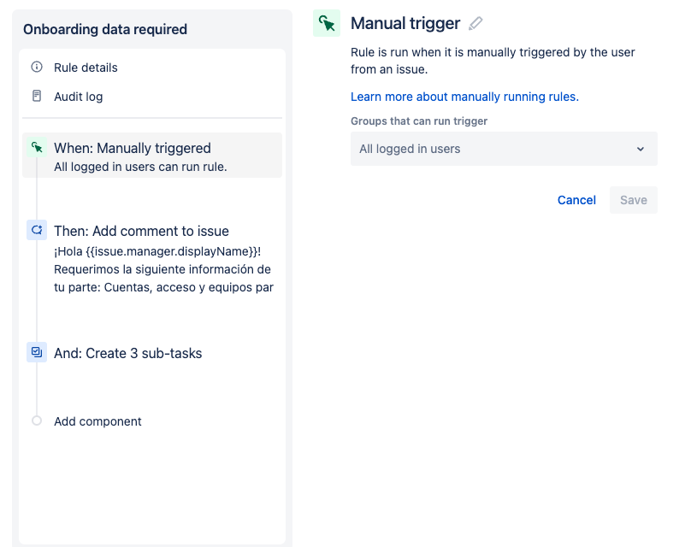
Task: Click the Save button
Action: (633, 200)
